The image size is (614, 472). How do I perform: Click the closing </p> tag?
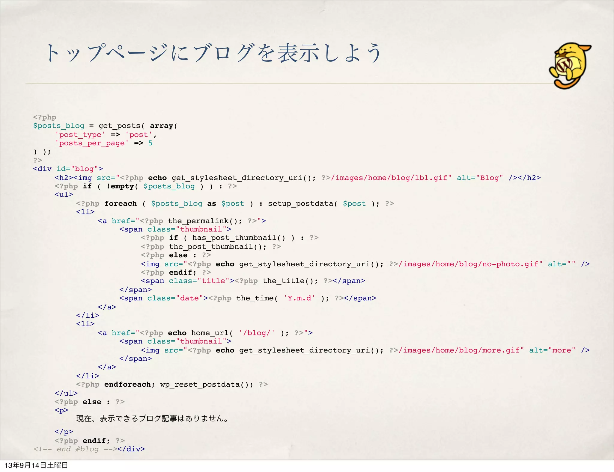tap(64, 432)
